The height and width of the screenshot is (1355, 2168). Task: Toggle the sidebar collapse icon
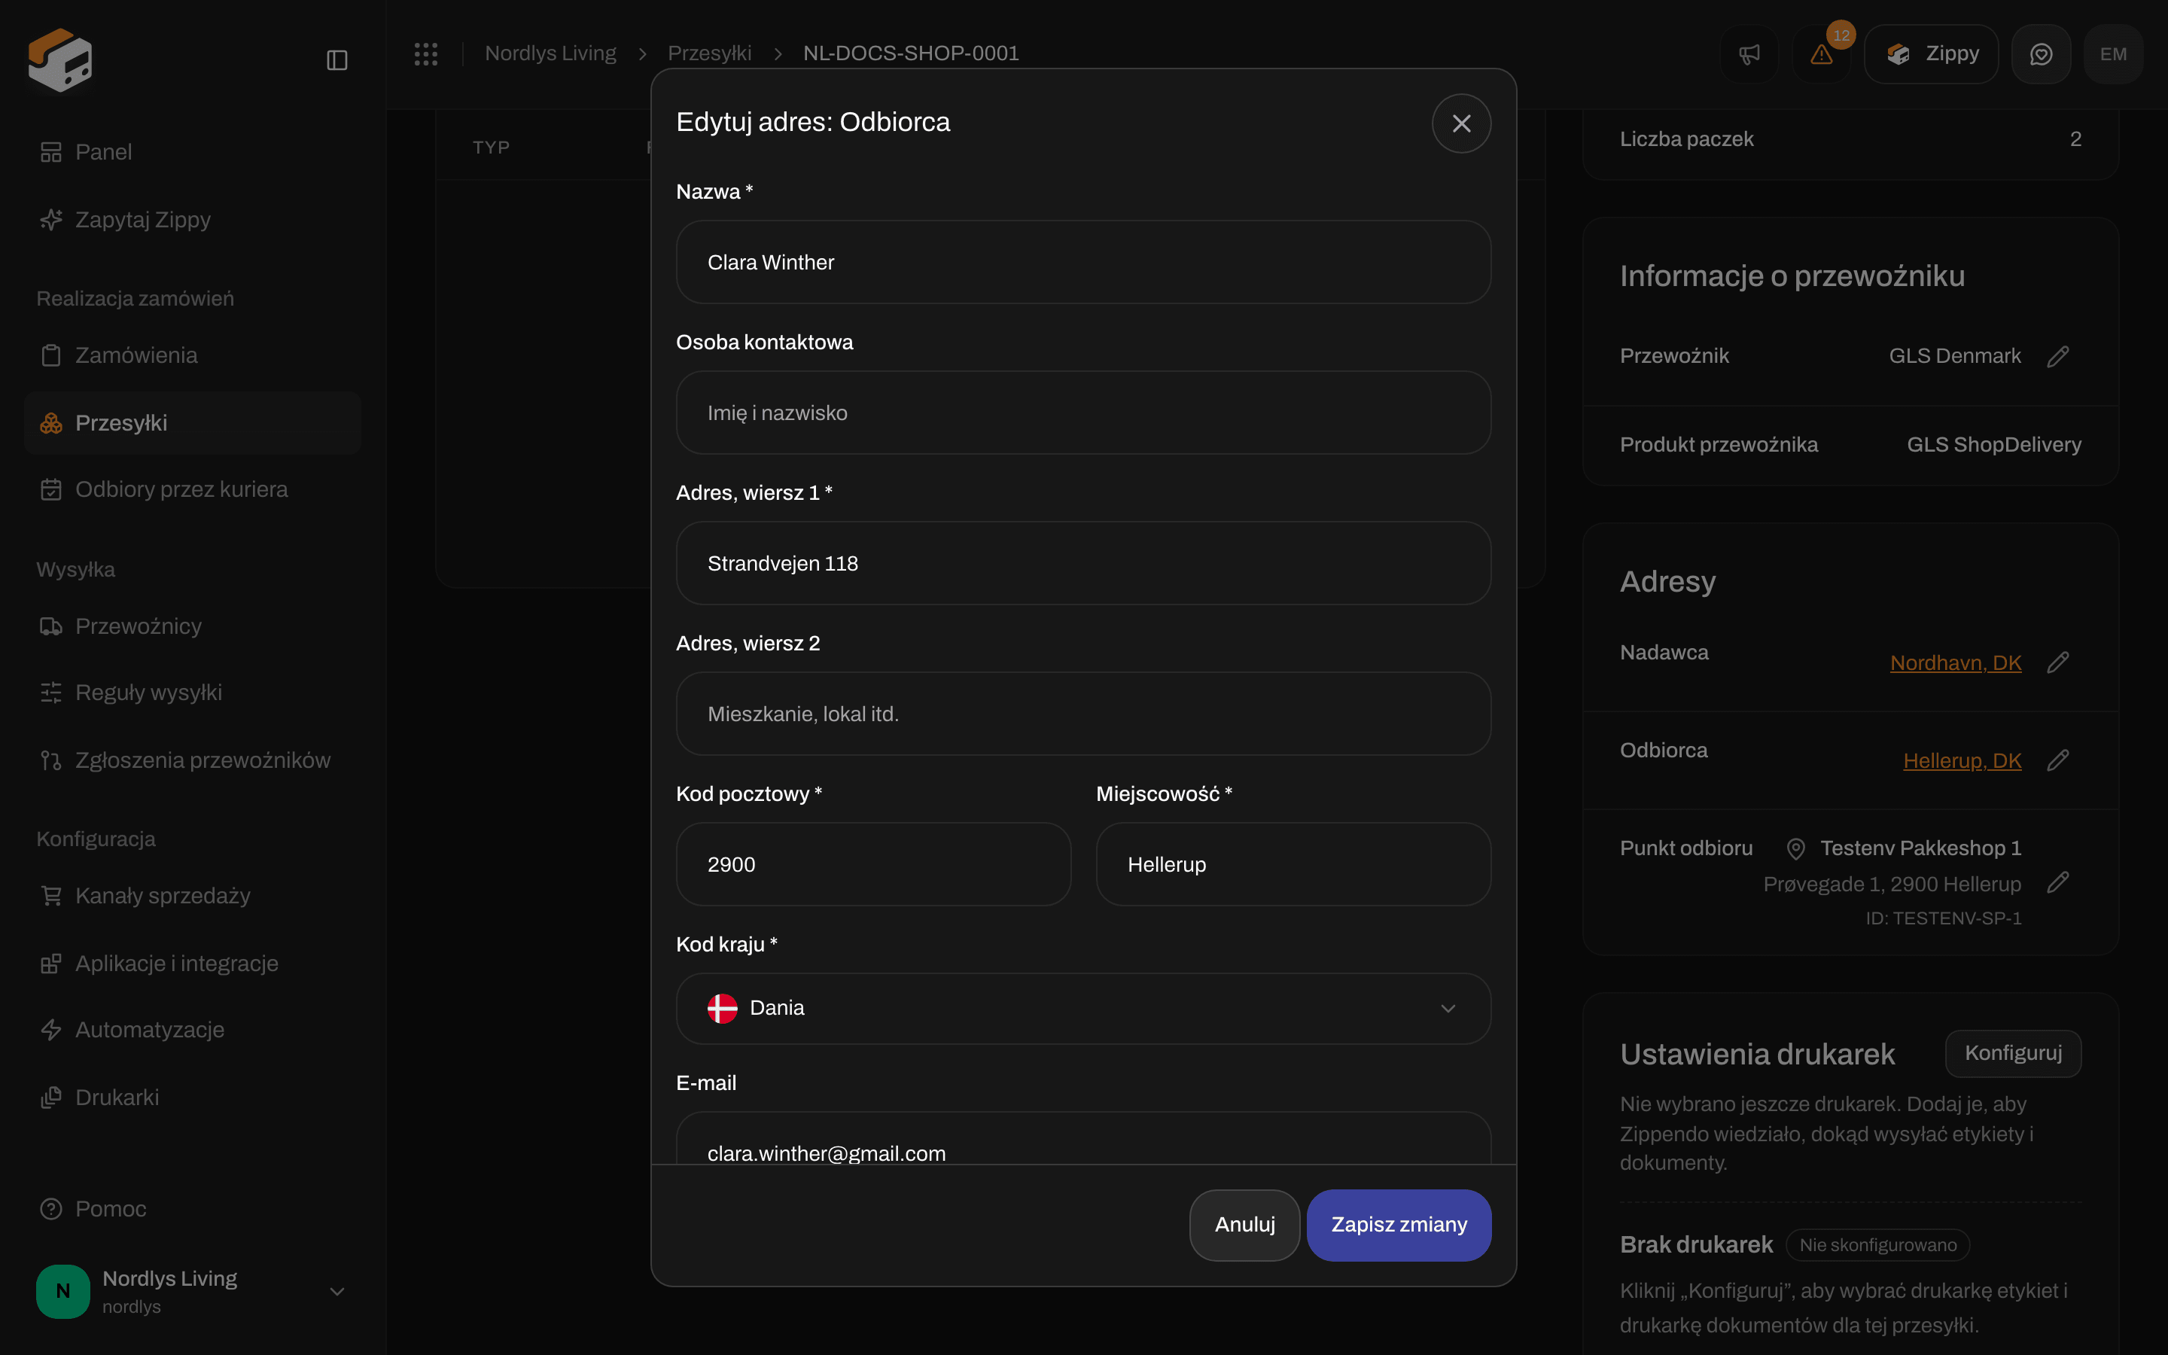(336, 60)
